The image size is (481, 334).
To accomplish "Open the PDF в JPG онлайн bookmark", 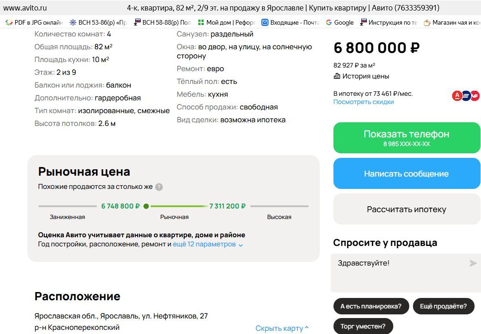I will click(x=34, y=22).
